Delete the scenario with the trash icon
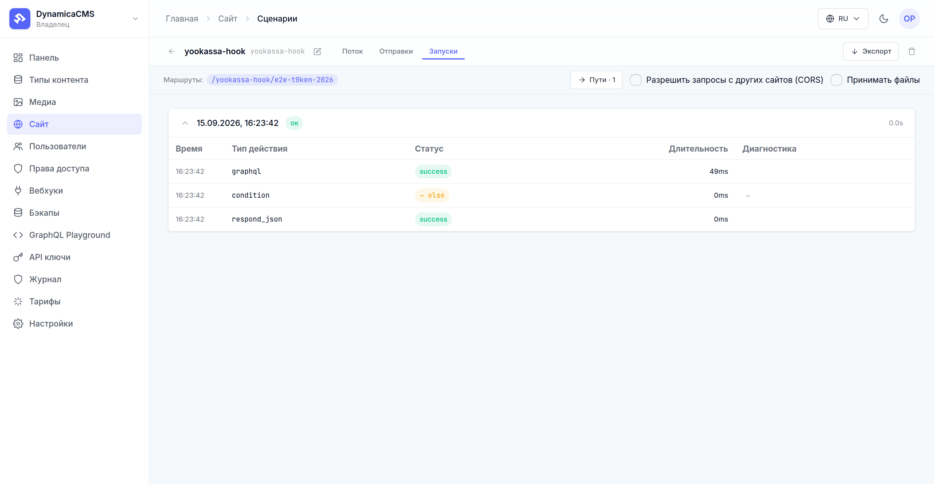 click(912, 51)
